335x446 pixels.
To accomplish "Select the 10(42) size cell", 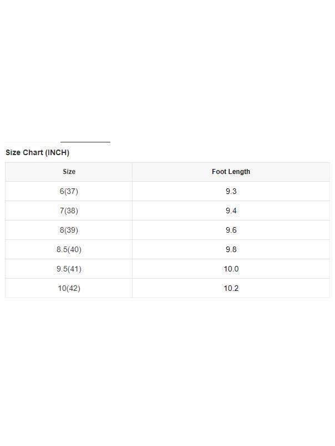I will tap(69, 288).
